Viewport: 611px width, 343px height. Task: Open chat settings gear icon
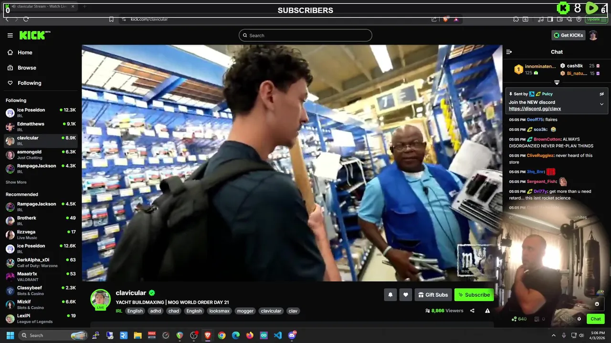coord(579,319)
